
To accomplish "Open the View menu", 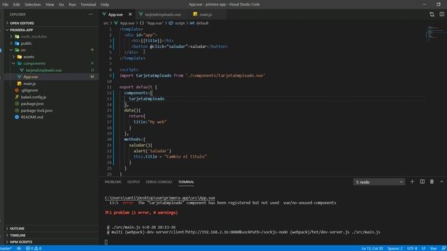I will [x=50, y=4].
